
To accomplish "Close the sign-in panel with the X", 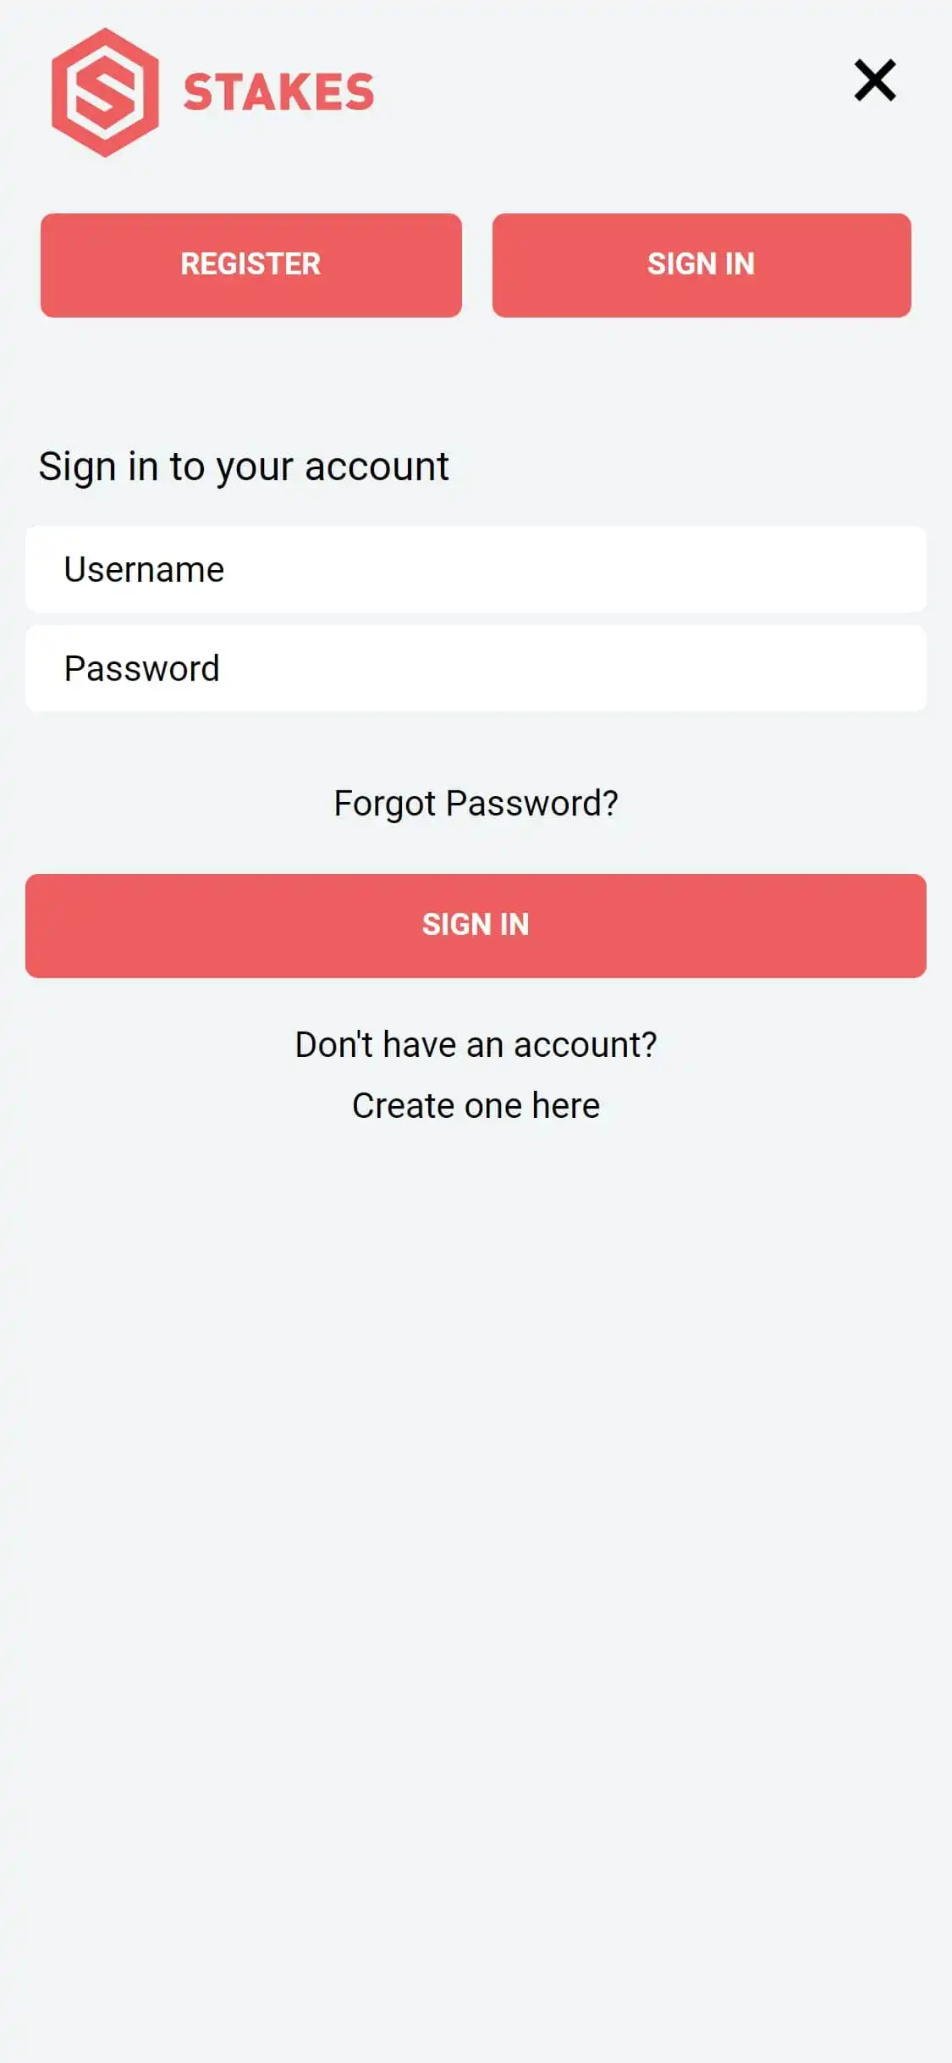I will (874, 80).
